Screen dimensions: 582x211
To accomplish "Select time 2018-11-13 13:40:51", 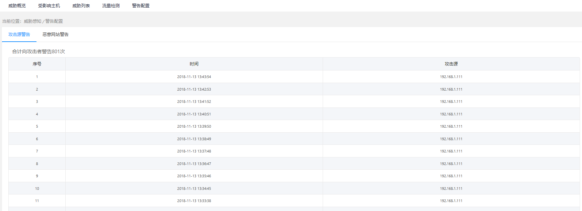I will (x=194, y=114).
